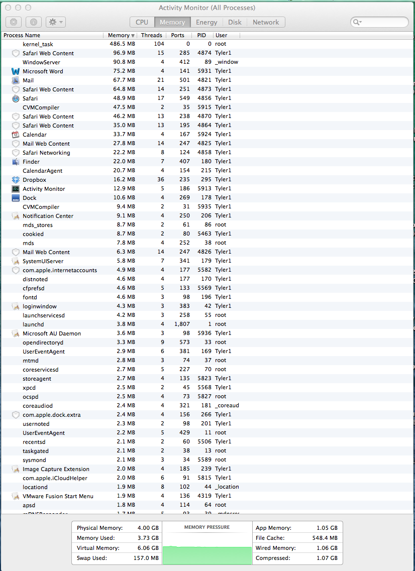
Task: Select the ocspd process row
Action: 207,397
